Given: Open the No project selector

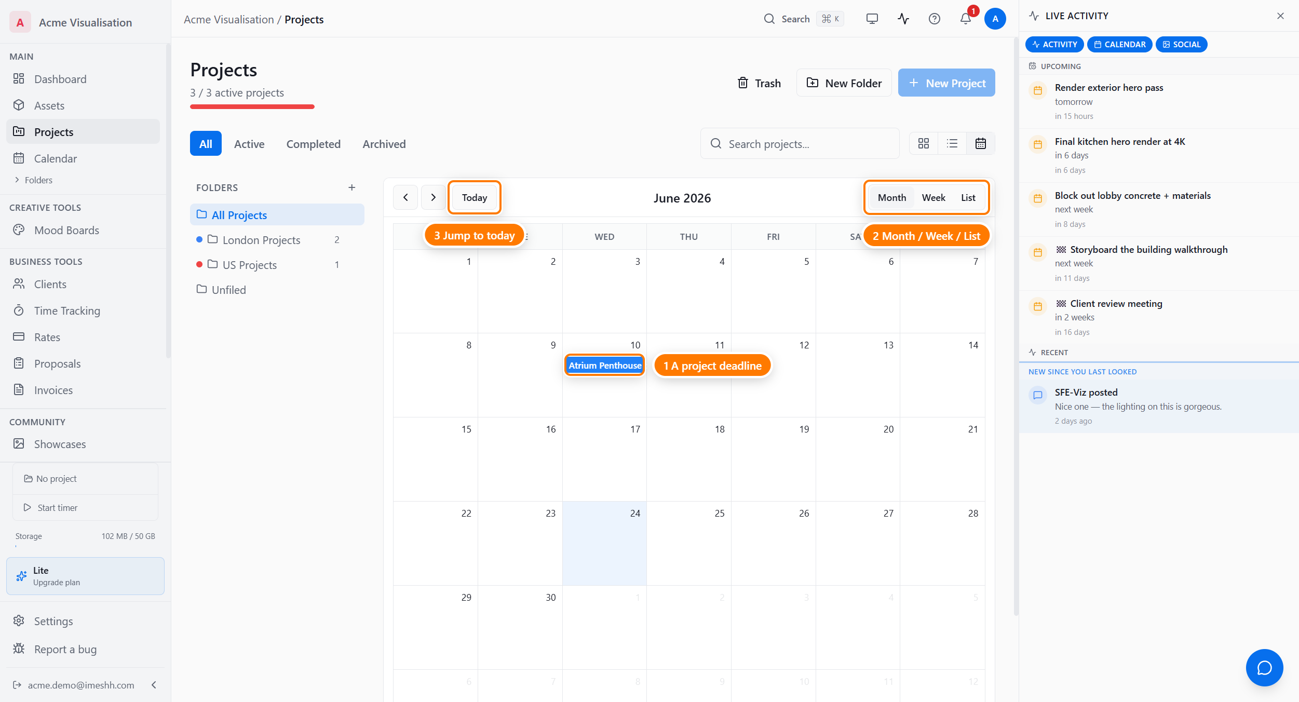Looking at the screenshot, I should tap(85, 479).
